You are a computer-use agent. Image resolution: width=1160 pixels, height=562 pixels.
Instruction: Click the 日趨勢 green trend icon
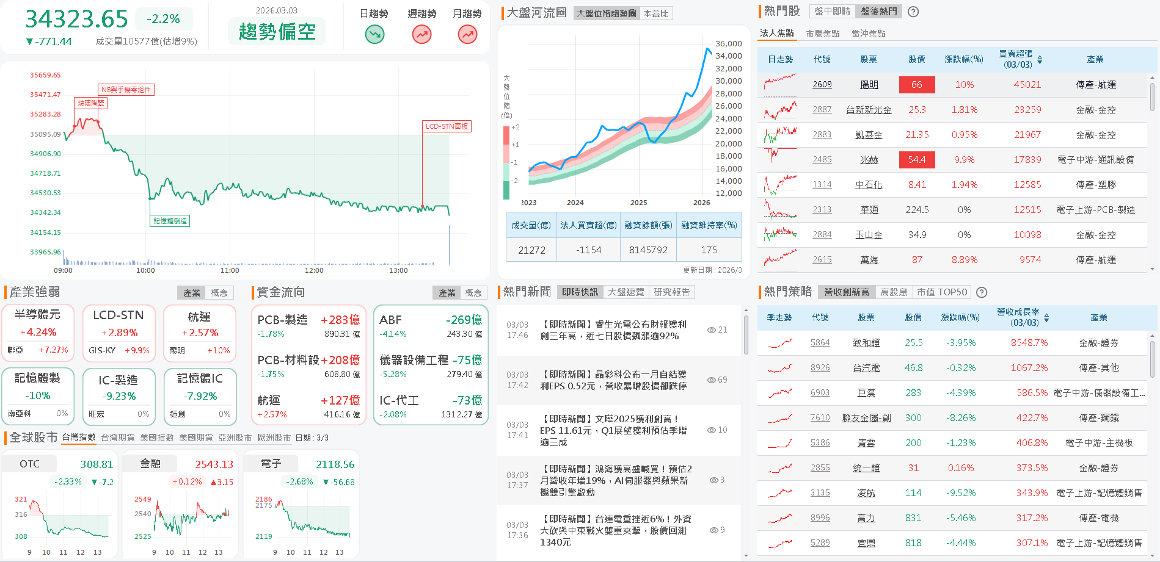pos(374,35)
